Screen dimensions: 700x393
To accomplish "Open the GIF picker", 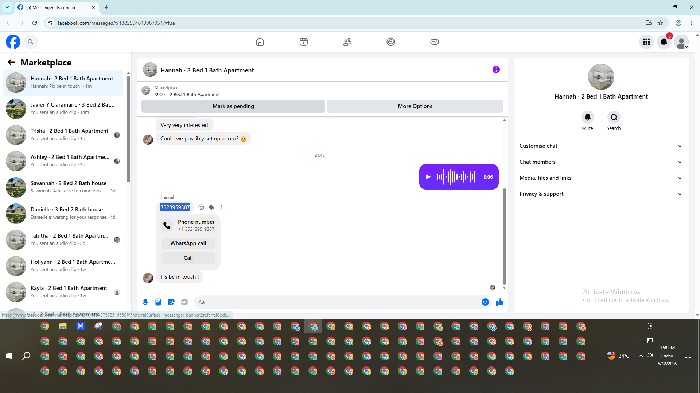I will (x=184, y=302).
